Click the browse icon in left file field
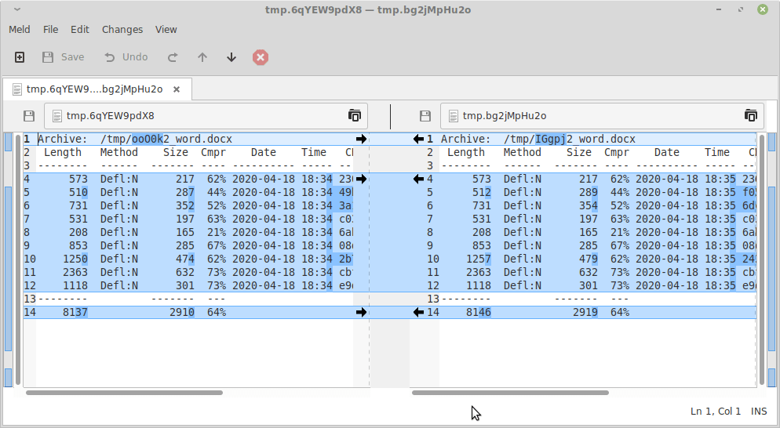Screen dimensions: 780x428 coord(354,115)
